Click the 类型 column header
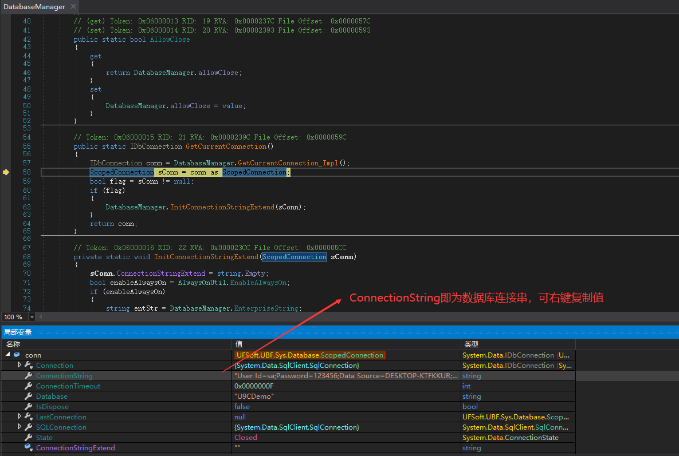679x456 pixels. 471,344
